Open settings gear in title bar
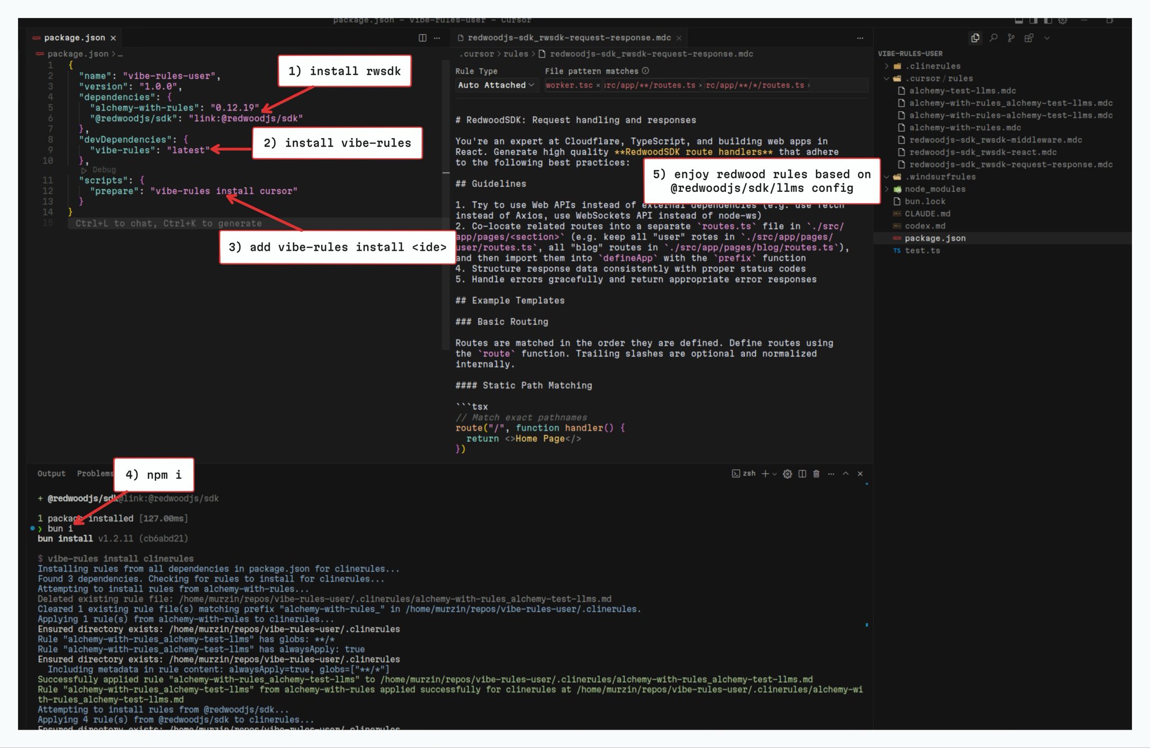Image resolution: width=1150 pixels, height=748 pixels. tap(1062, 21)
